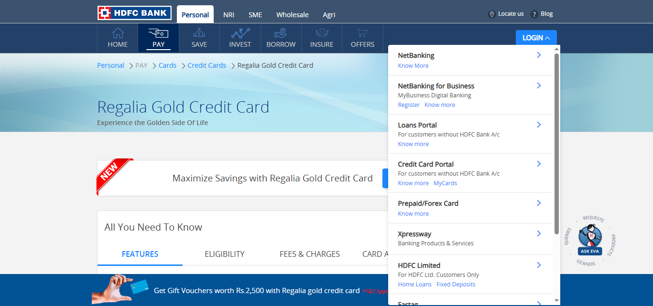
Task: Click the Credit Cards breadcrumb link
Action: tap(207, 65)
